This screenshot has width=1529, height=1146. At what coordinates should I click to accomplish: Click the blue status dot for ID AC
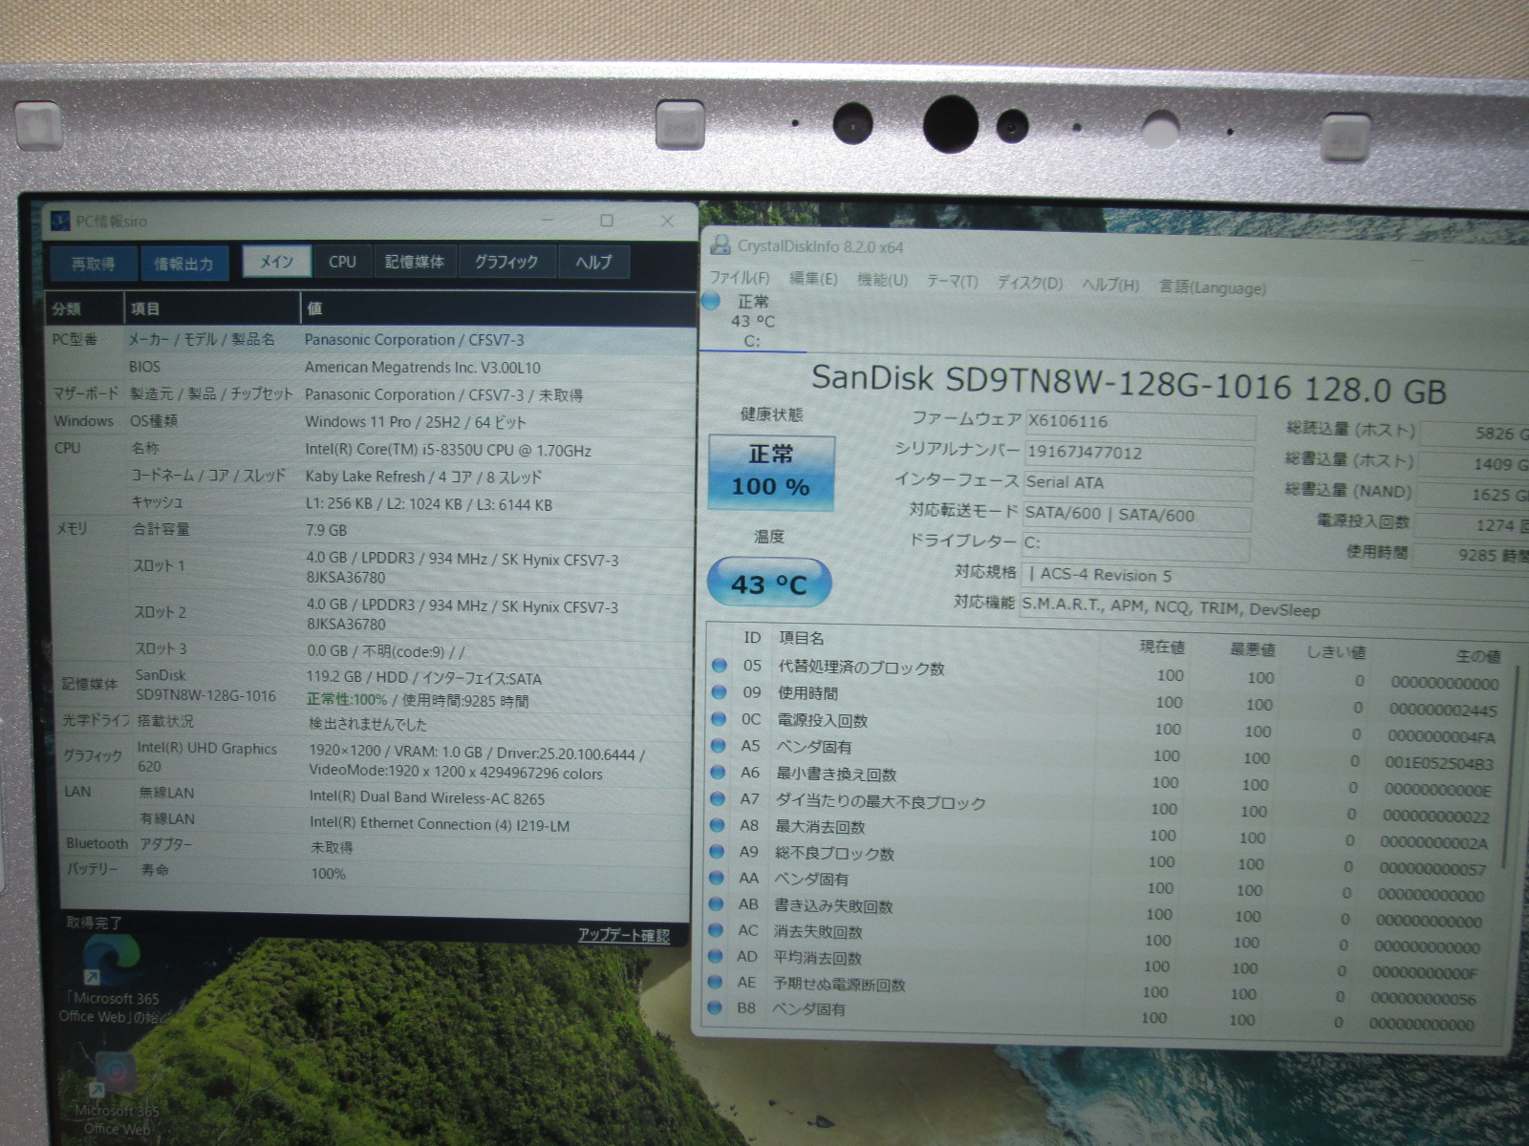(x=715, y=929)
